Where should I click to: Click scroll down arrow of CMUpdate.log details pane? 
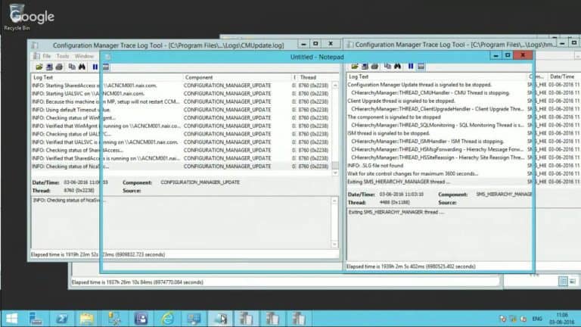click(x=334, y=244)
